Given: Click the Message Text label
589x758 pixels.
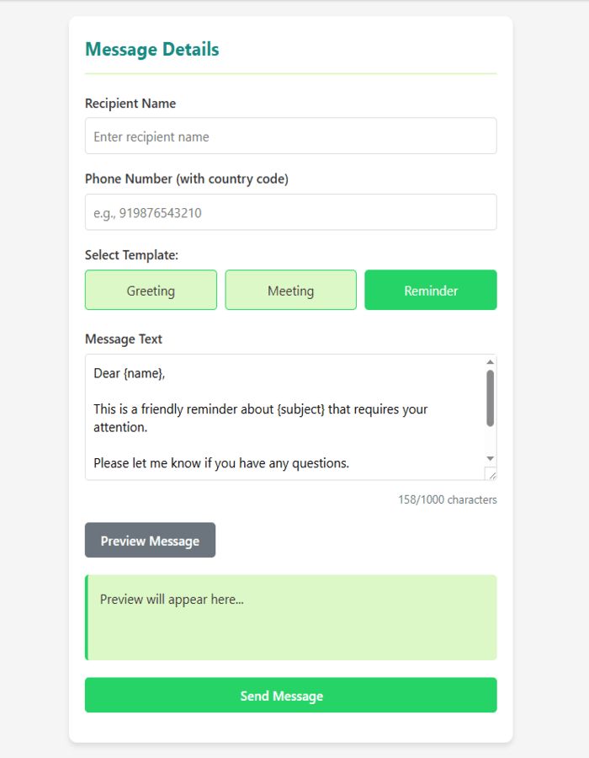Looking at the screenshot, I should [x=124, y=339].
